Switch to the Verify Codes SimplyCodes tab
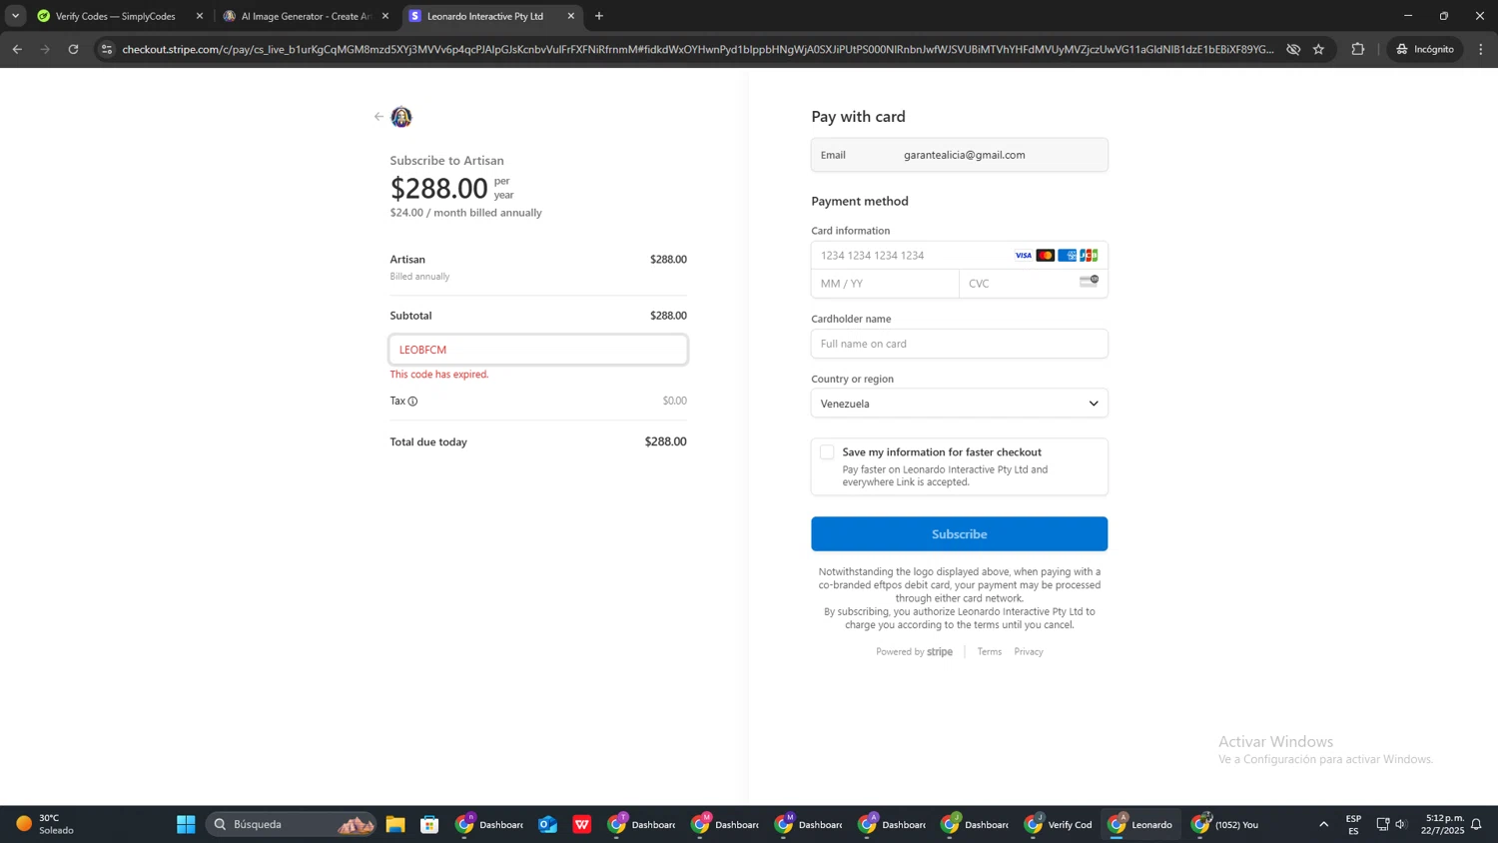Image resolution: width=1498 pixels, height=843 pixels. click(x=115, y=16)
